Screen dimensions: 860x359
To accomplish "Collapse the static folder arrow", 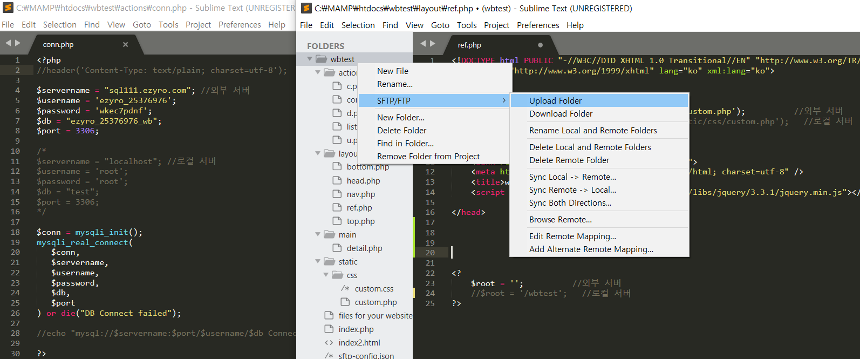I will [x=318, y=261].
